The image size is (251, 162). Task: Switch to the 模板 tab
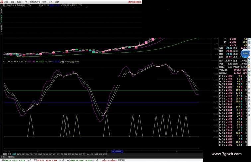tap(9, 154)
